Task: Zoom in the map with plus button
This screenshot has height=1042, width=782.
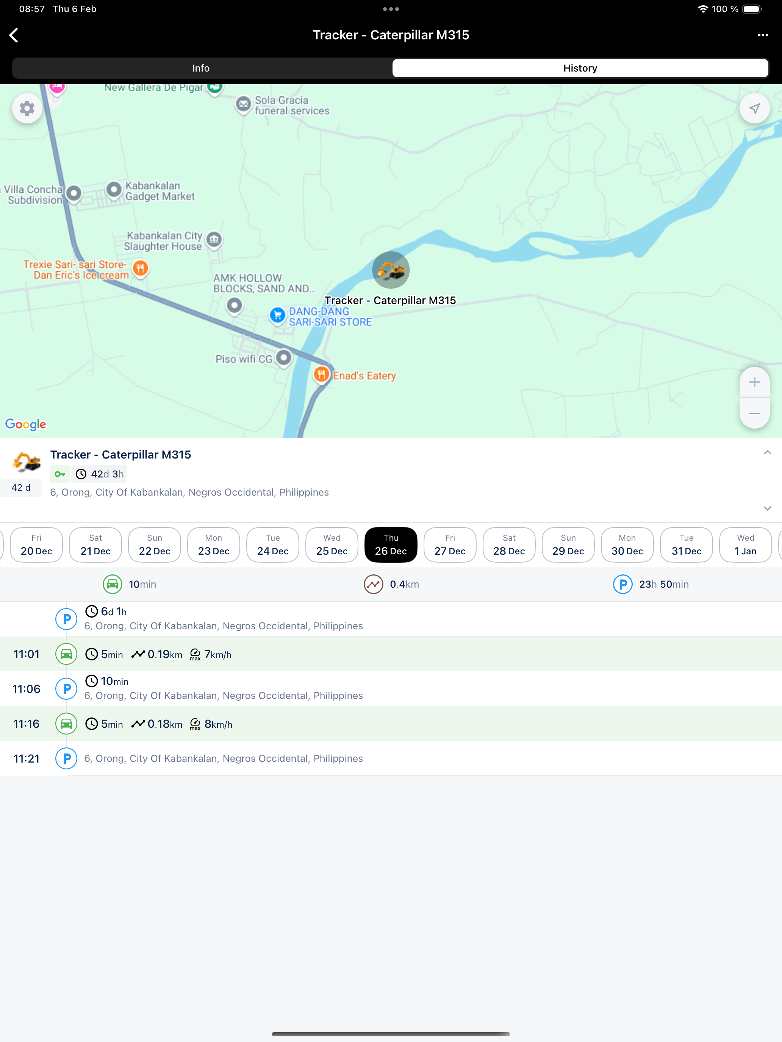Action: (754, 382)
